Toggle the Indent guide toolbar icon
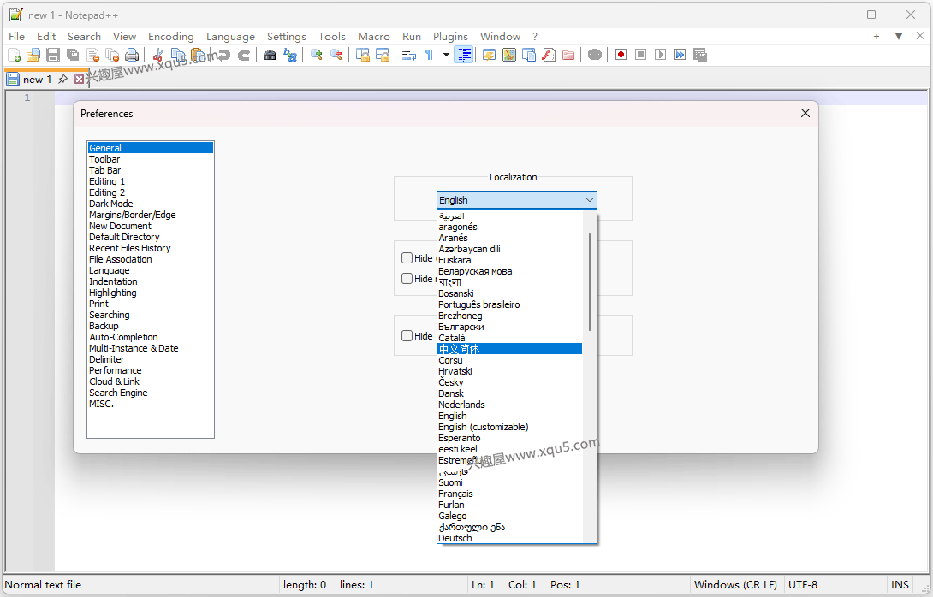Image resolution: width=933 pixels, height=597 pixels. (x=464, y=56)
